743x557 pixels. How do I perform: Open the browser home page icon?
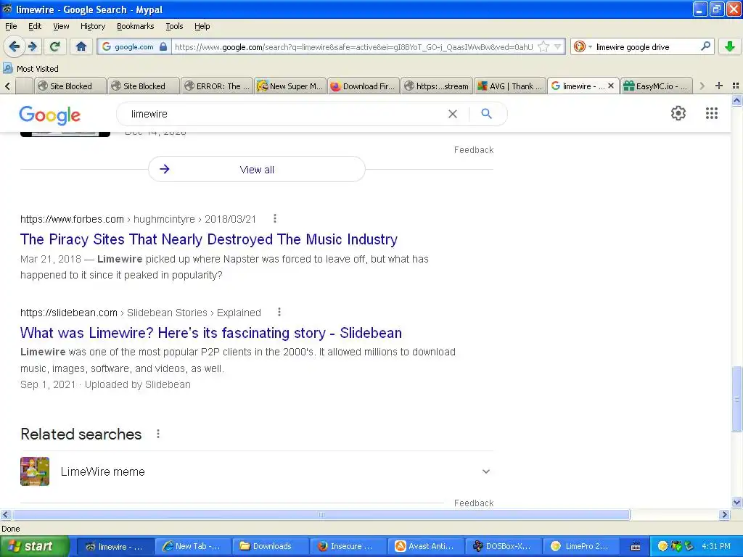(81, 46)
